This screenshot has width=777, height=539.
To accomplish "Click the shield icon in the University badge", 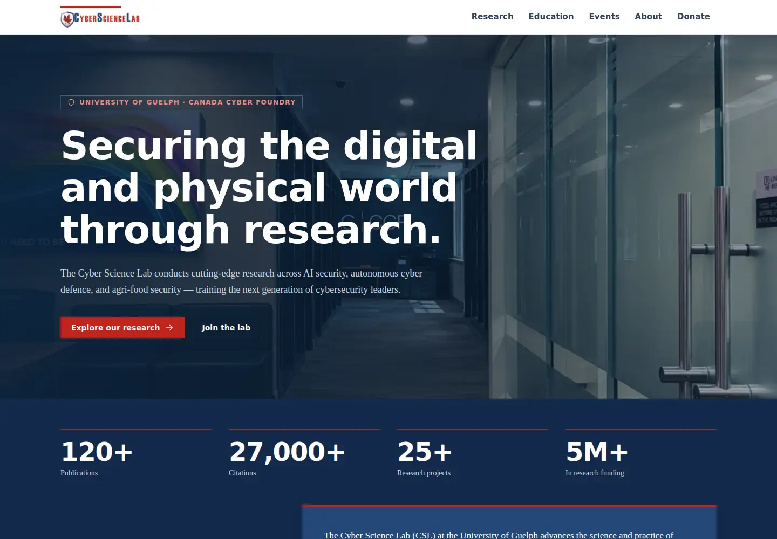I will pos(71,102).
